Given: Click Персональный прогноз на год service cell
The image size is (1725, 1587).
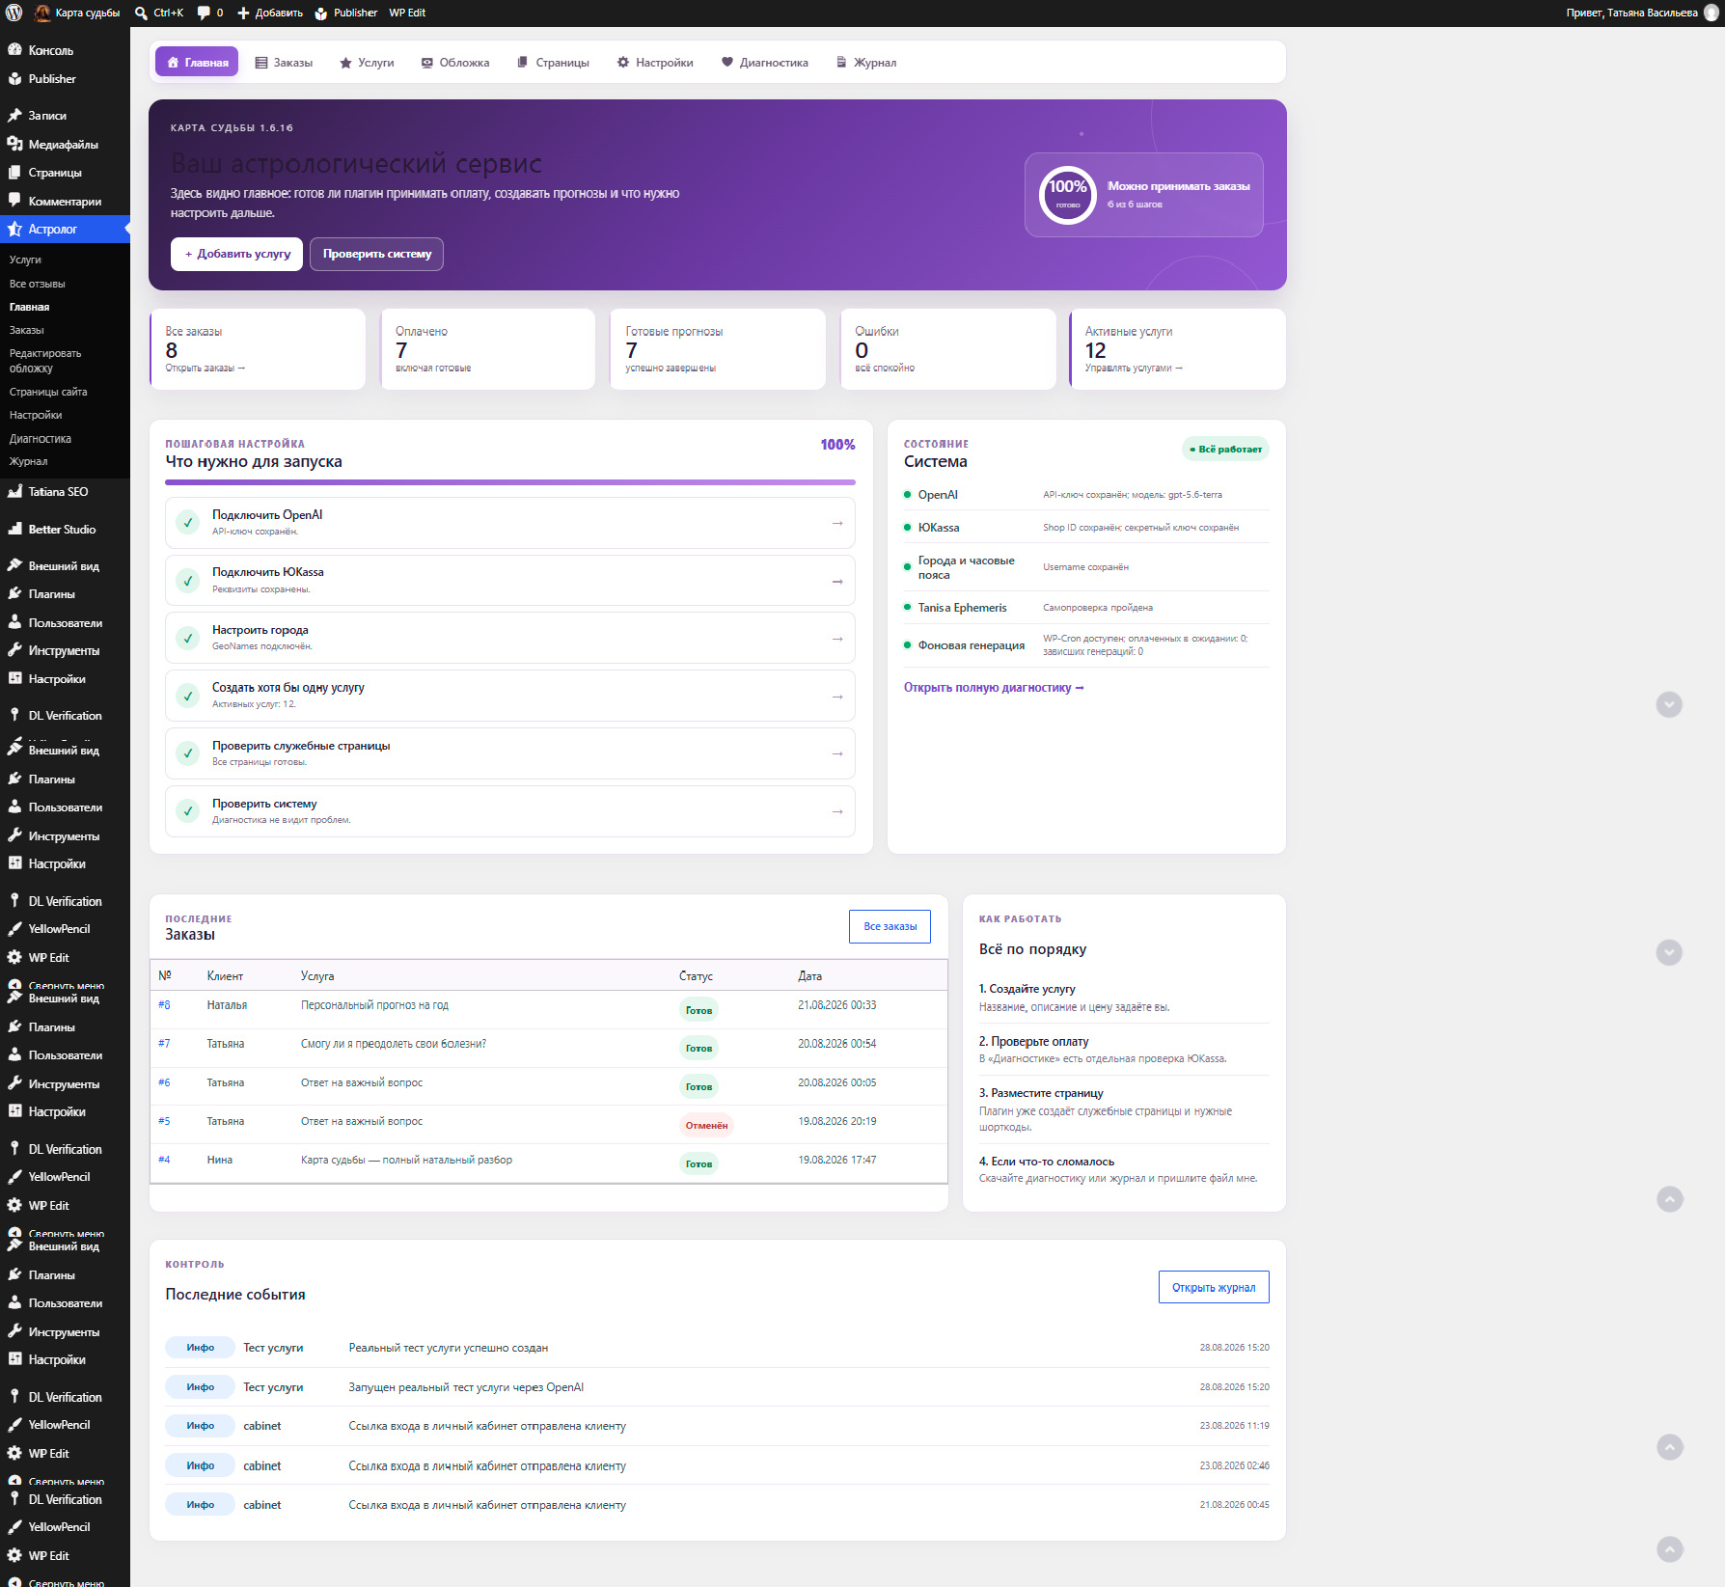Looking at the screenshot, I should click(x=374, y=1005).
